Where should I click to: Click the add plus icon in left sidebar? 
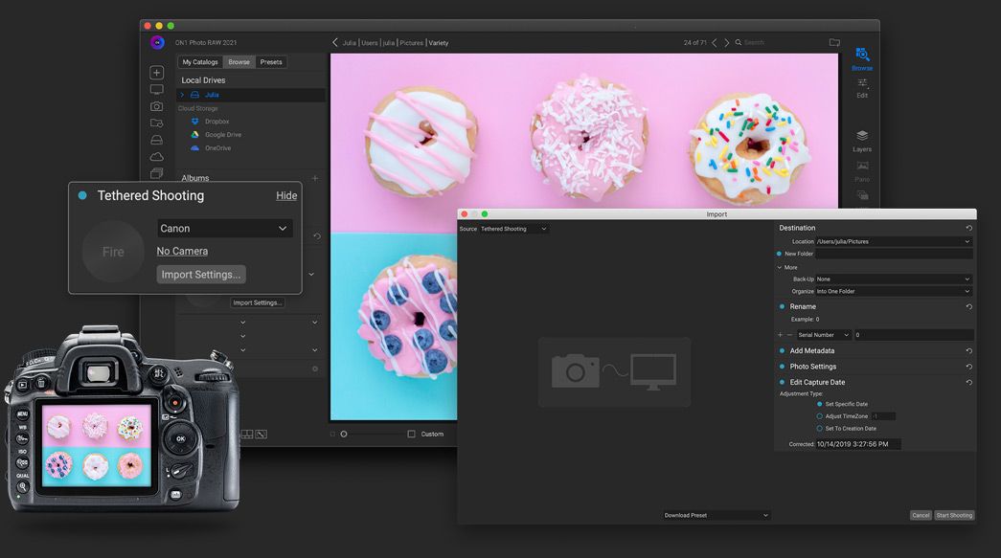[156, 73]
